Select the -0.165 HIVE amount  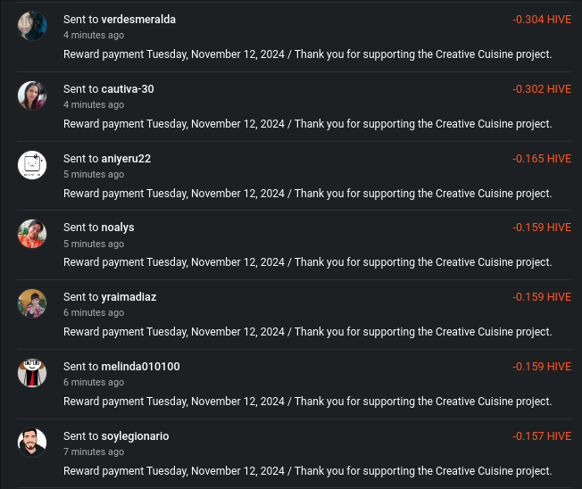pos(542,159)
